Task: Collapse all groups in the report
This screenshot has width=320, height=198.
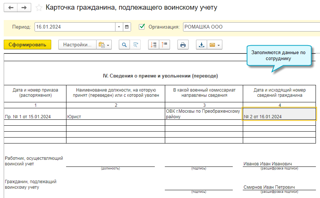Action: coord(164,45)
